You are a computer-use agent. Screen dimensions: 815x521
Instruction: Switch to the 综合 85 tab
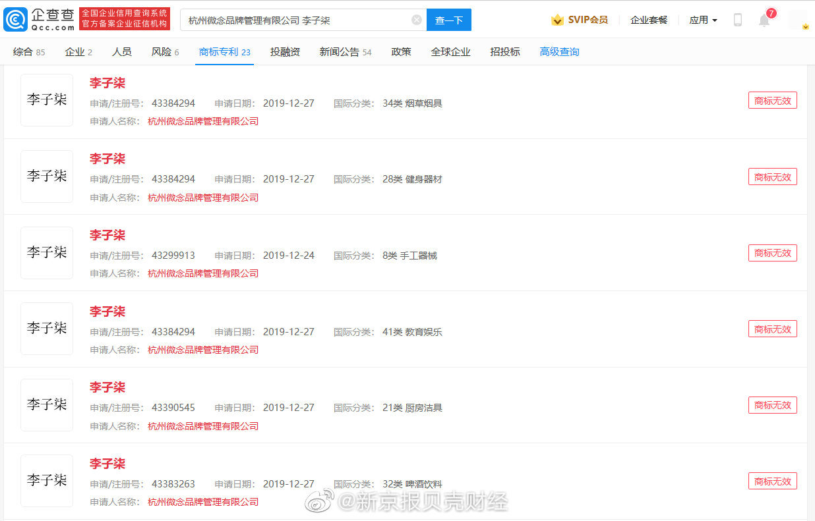(29, 51)
